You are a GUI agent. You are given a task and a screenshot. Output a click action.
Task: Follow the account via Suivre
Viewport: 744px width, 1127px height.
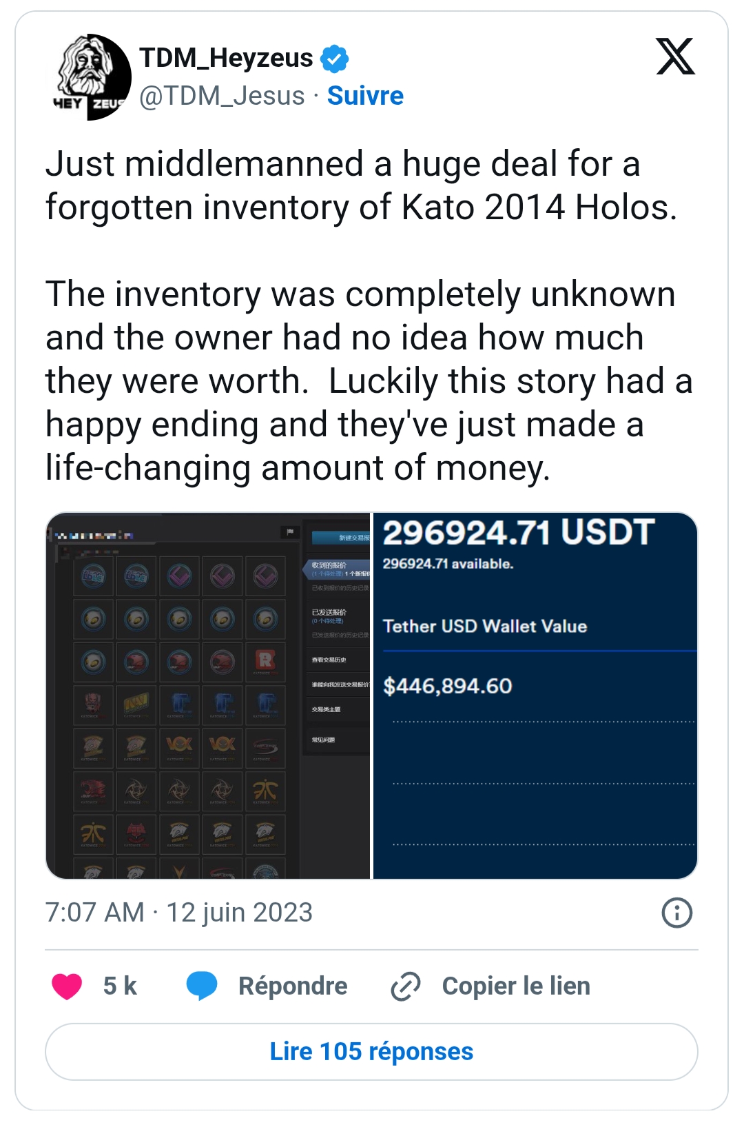365,96
